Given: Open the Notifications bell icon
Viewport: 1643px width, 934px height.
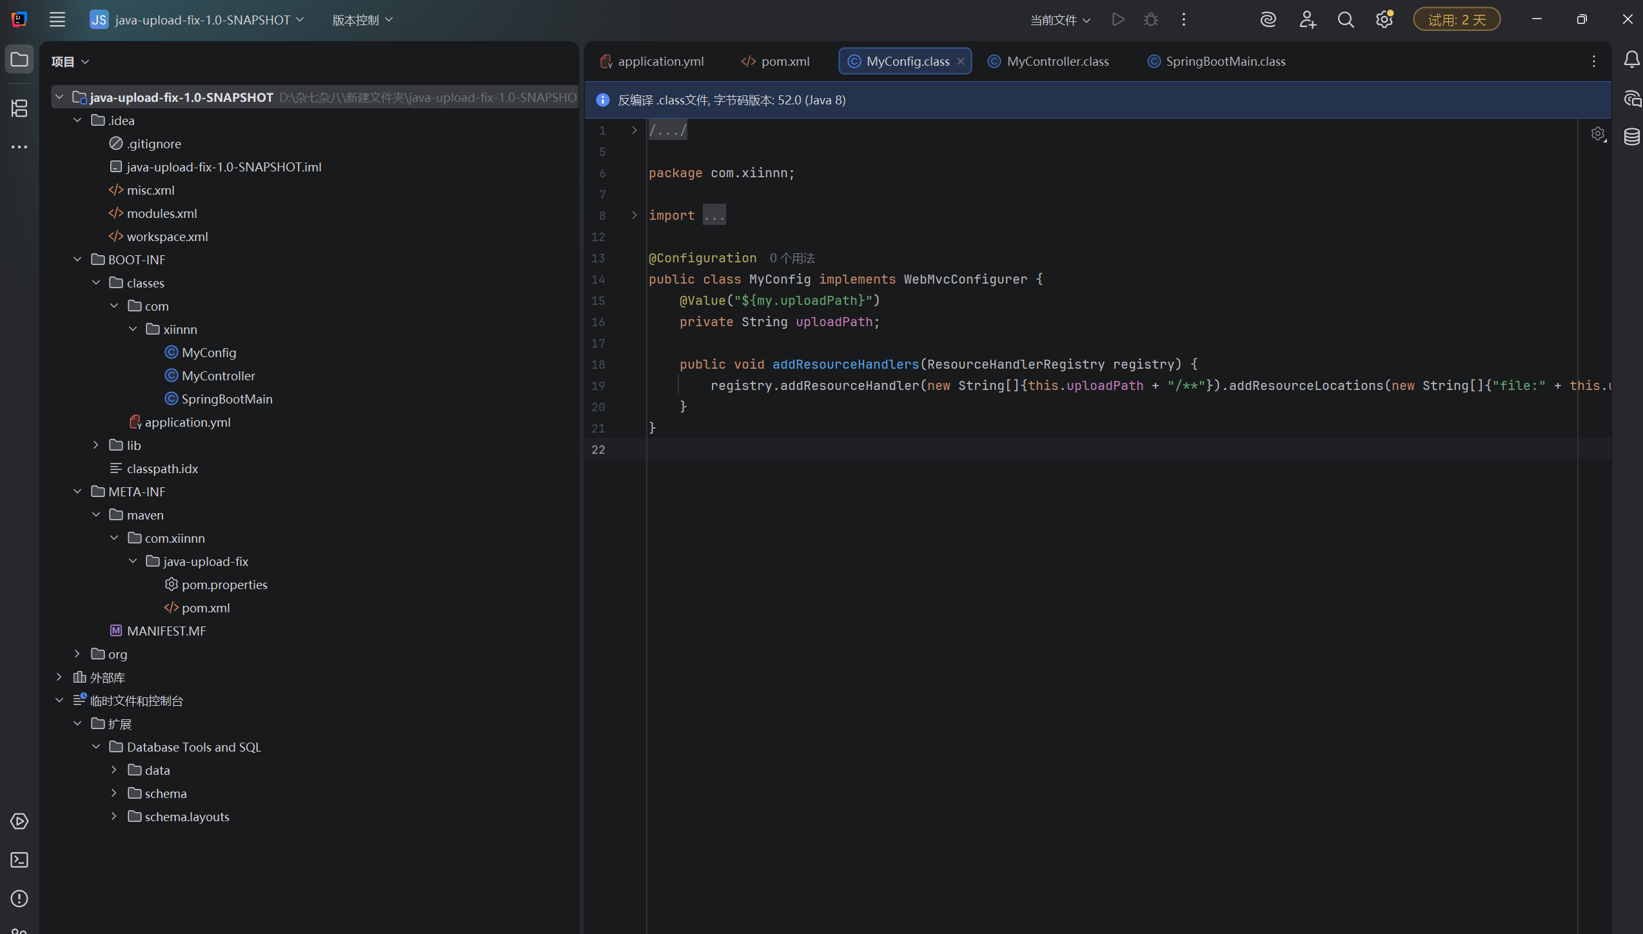Looking at the screenshot, I should tap(1631, 60).
